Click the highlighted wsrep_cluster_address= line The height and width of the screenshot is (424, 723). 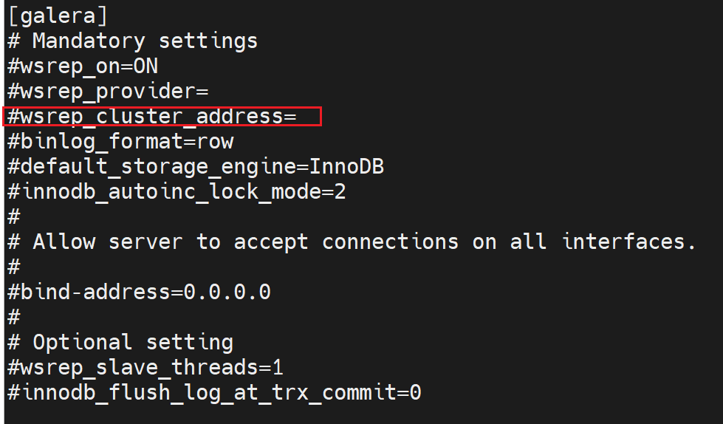coord(151,117)
